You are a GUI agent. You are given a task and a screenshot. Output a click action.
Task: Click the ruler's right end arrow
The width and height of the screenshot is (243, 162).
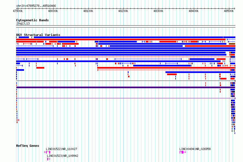[x=235, y=8]
